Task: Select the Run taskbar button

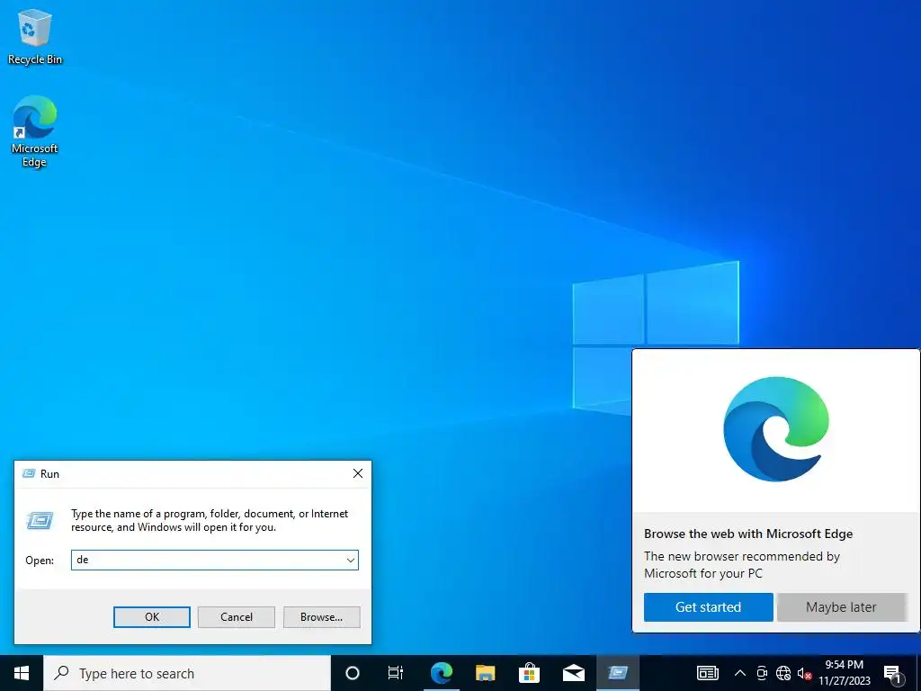Action: tap(618, 673)
